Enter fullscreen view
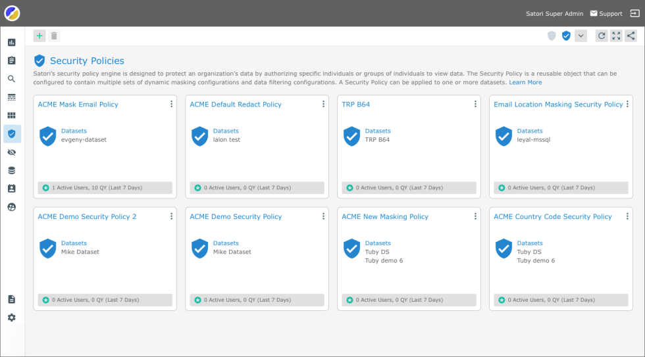This screenshot has height=357, width=645. 616,36
